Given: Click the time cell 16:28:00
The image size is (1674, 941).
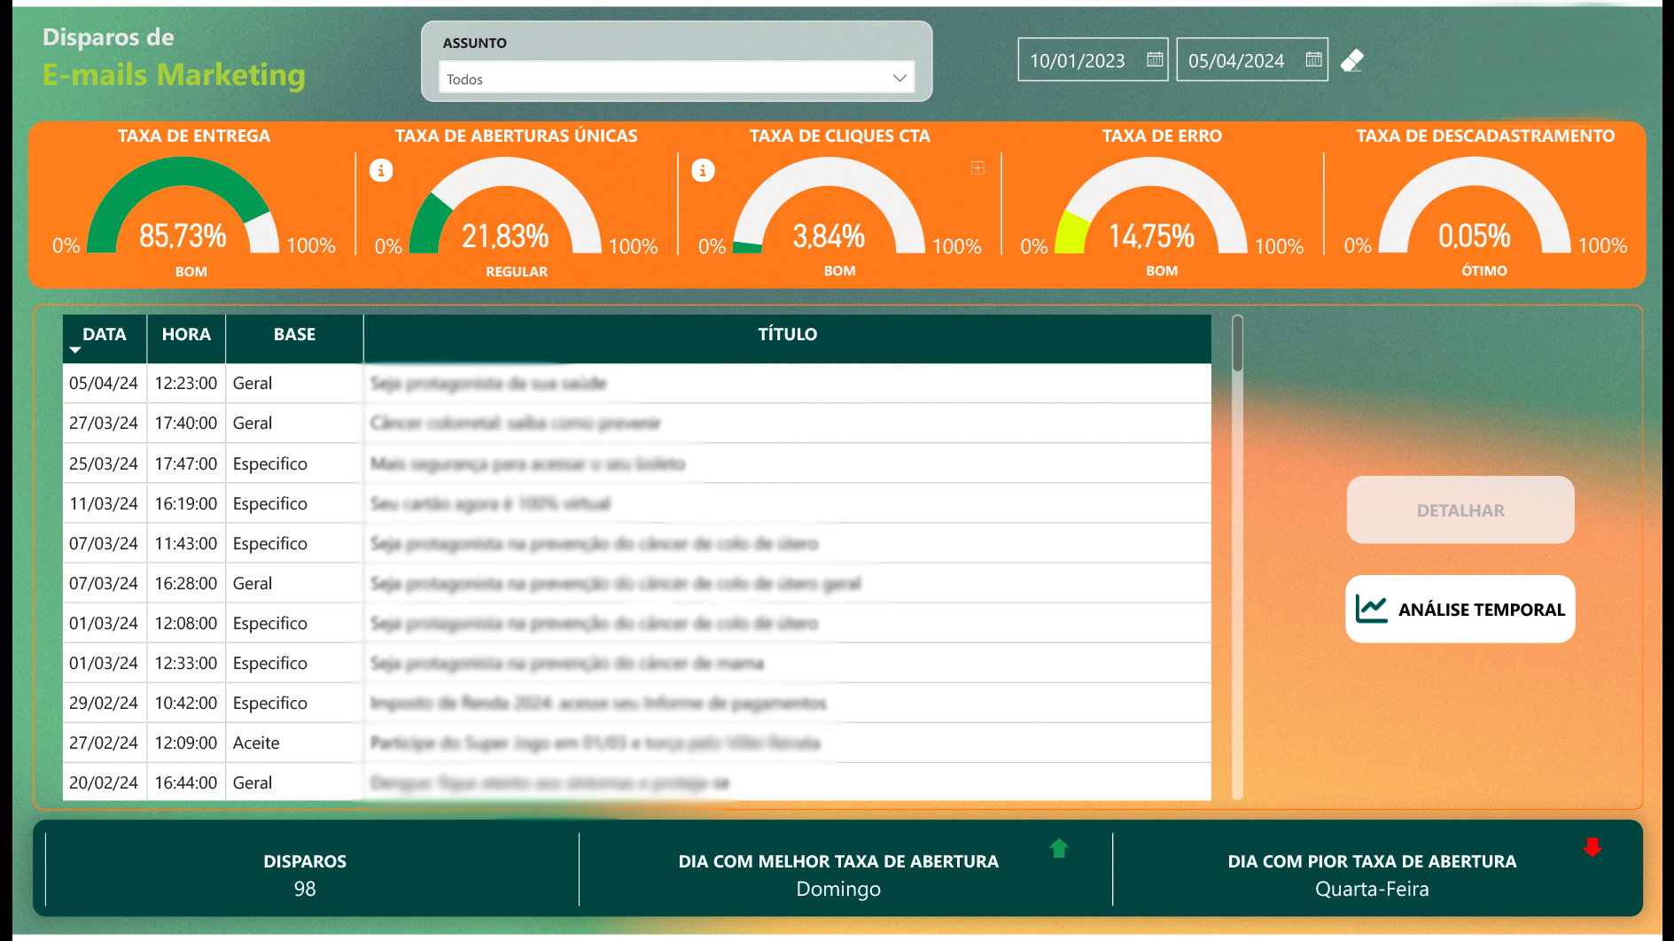Looking at the screenshot, I should (x=186, y=583).
